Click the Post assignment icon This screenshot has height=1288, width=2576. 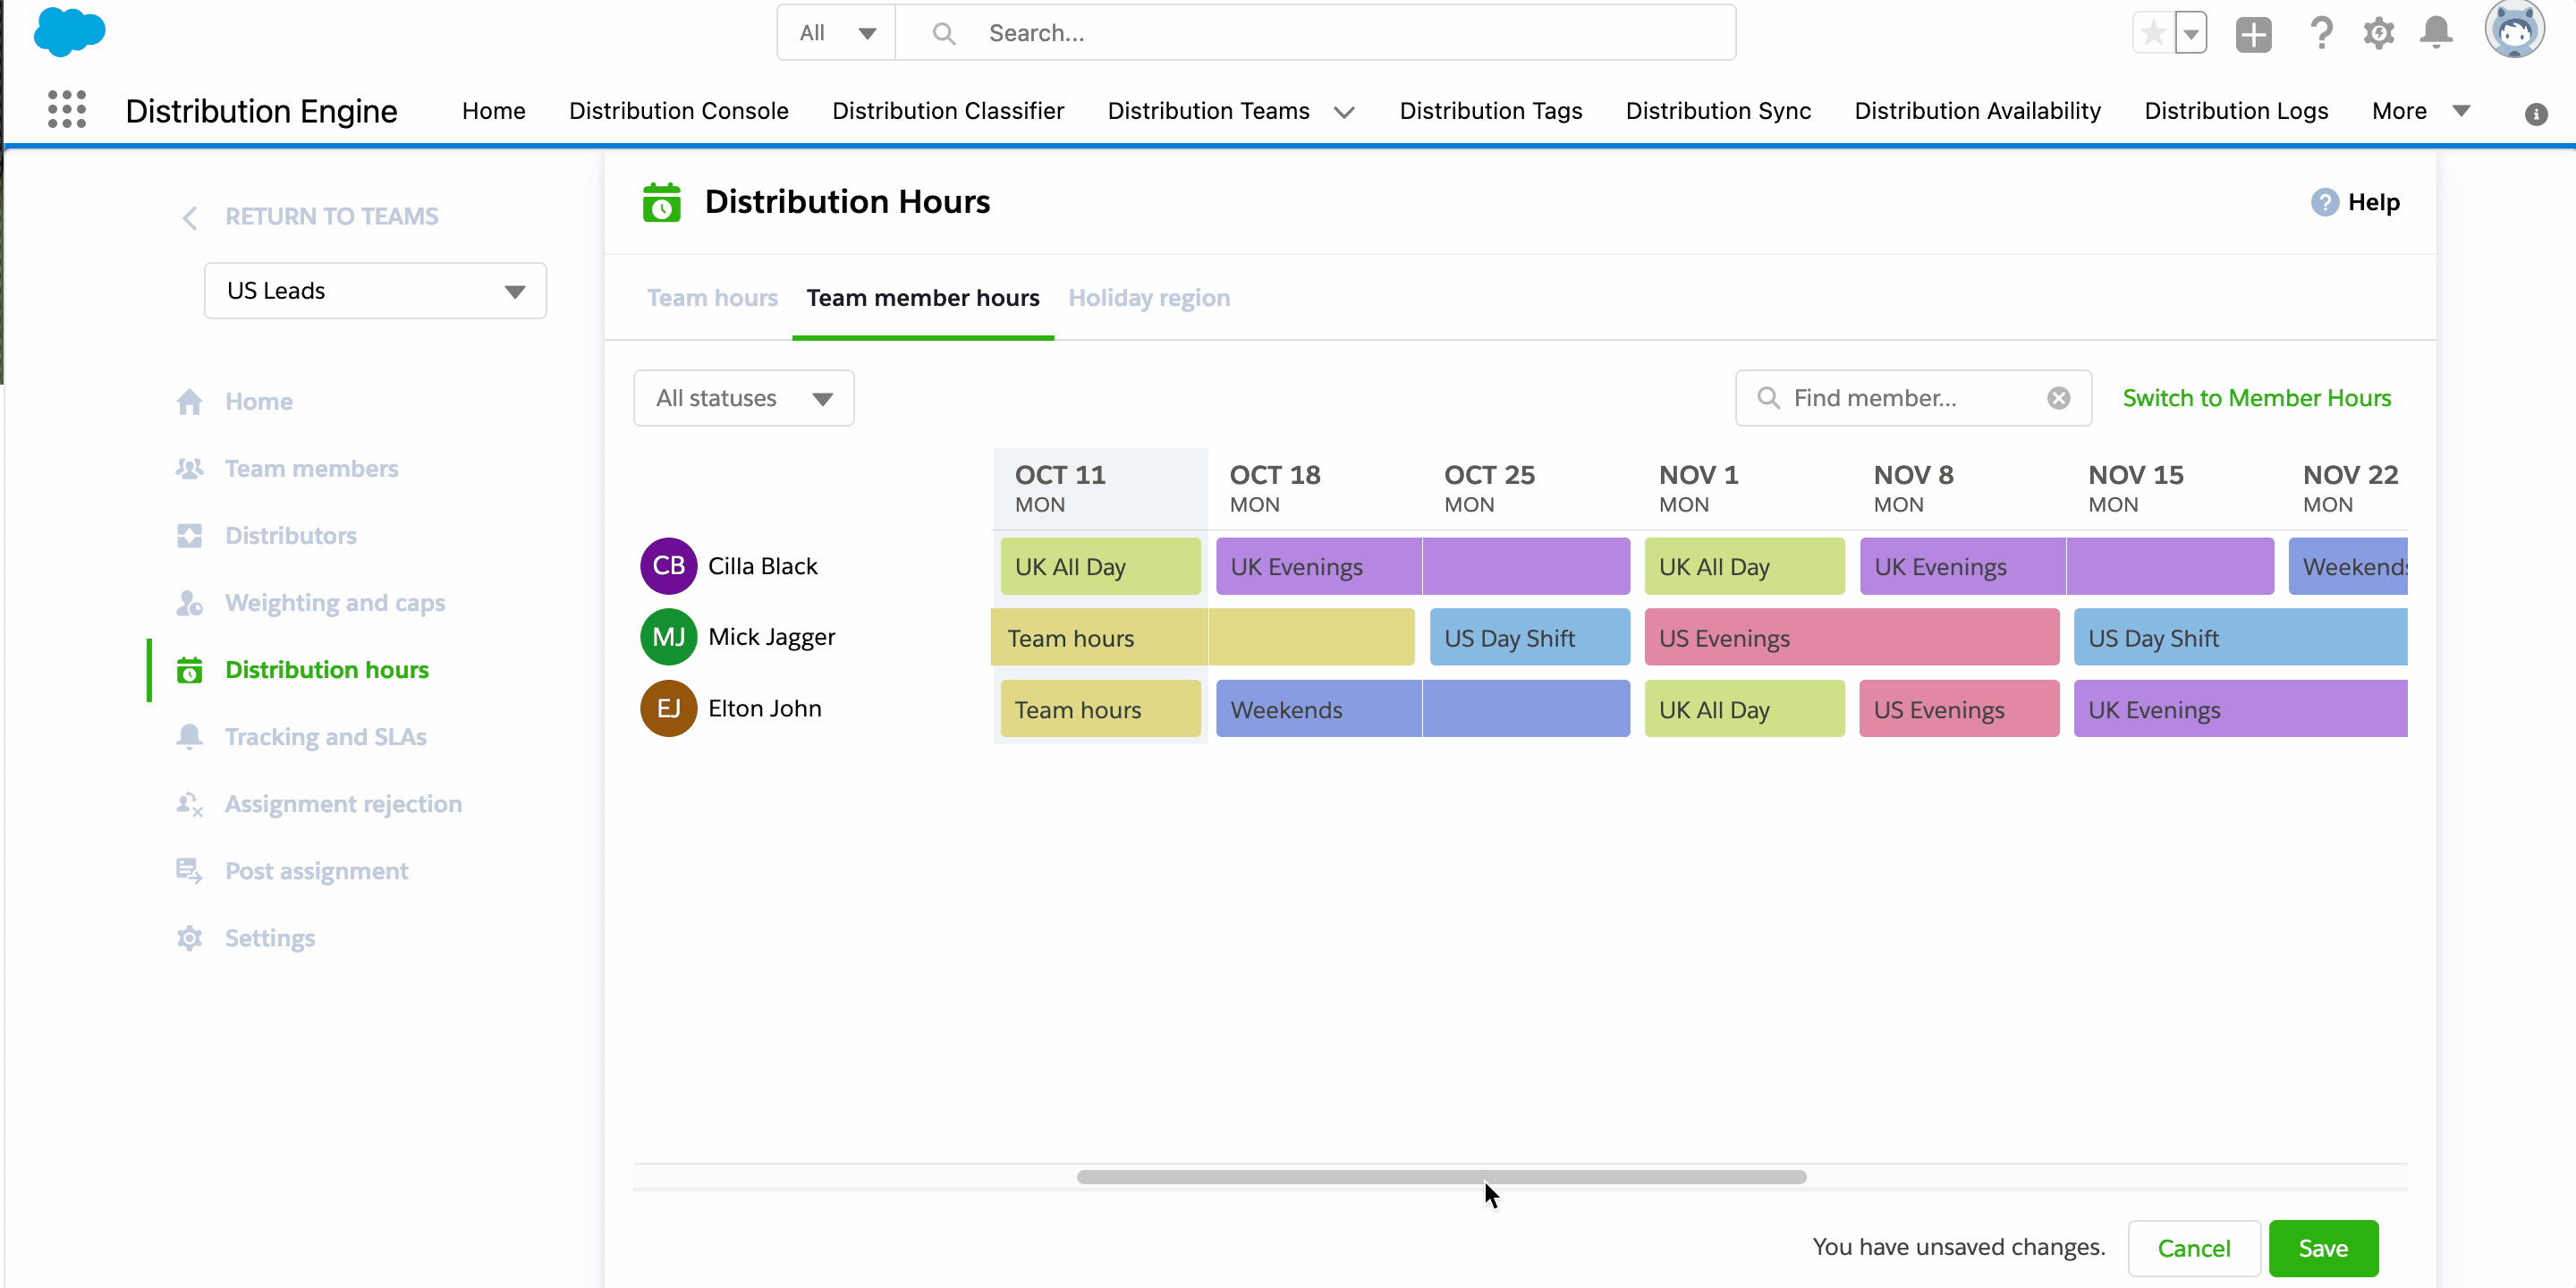(x=189, y=871)
